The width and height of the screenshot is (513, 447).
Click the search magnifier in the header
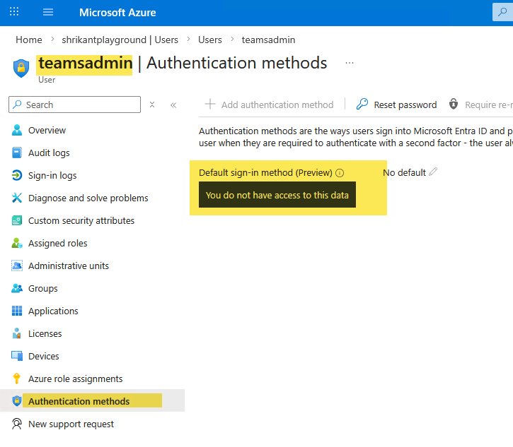(502, 13)
